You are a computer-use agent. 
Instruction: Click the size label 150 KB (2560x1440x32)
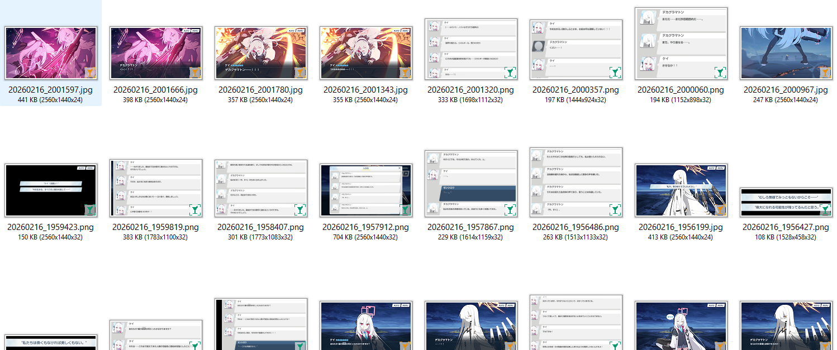point(51,237)
